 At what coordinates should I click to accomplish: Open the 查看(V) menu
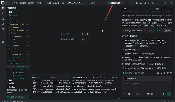[x=39, y=3]
